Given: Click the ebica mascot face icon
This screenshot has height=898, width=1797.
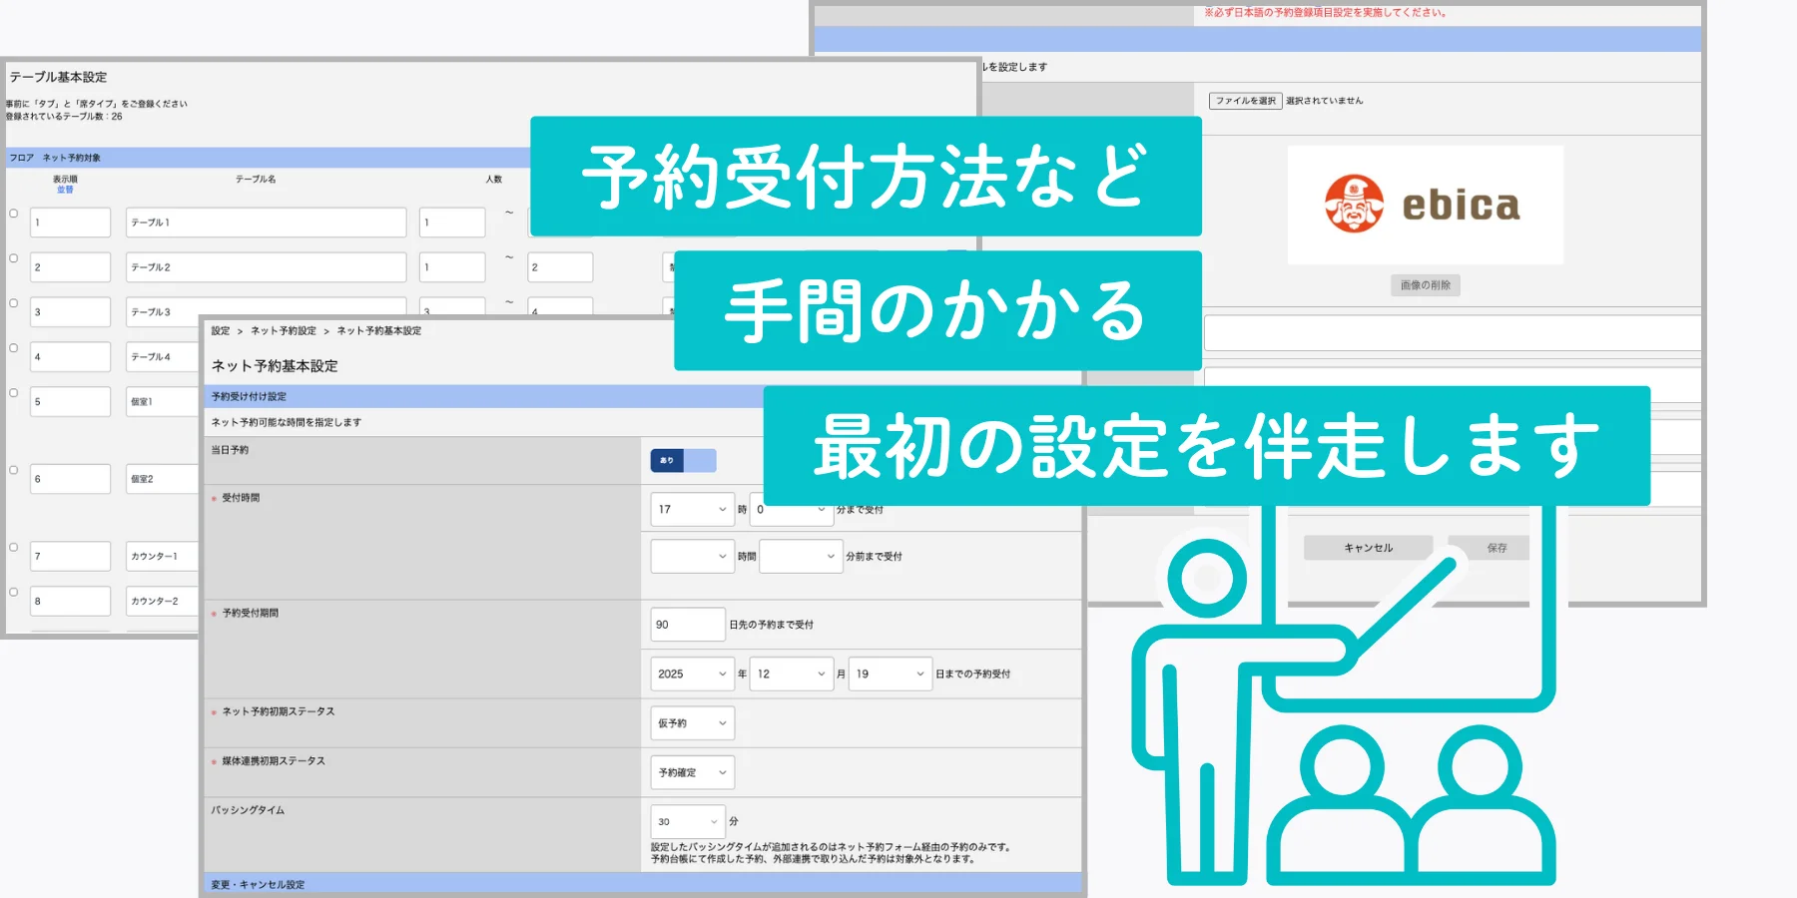Looking at the screenshot, I should 1354,204.
